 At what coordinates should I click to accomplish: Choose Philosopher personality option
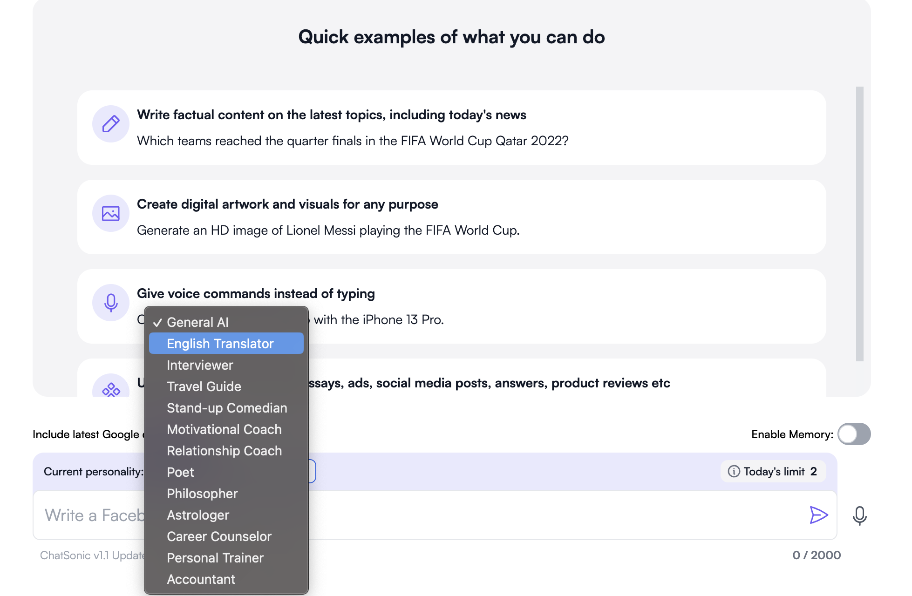202,494
